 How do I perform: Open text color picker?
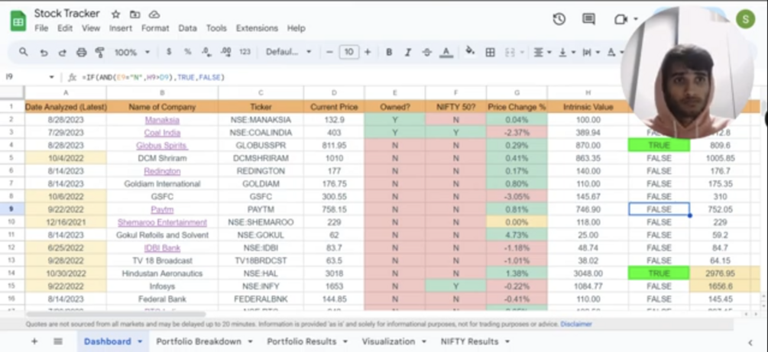pyautogui.click(x=446, y=52)
